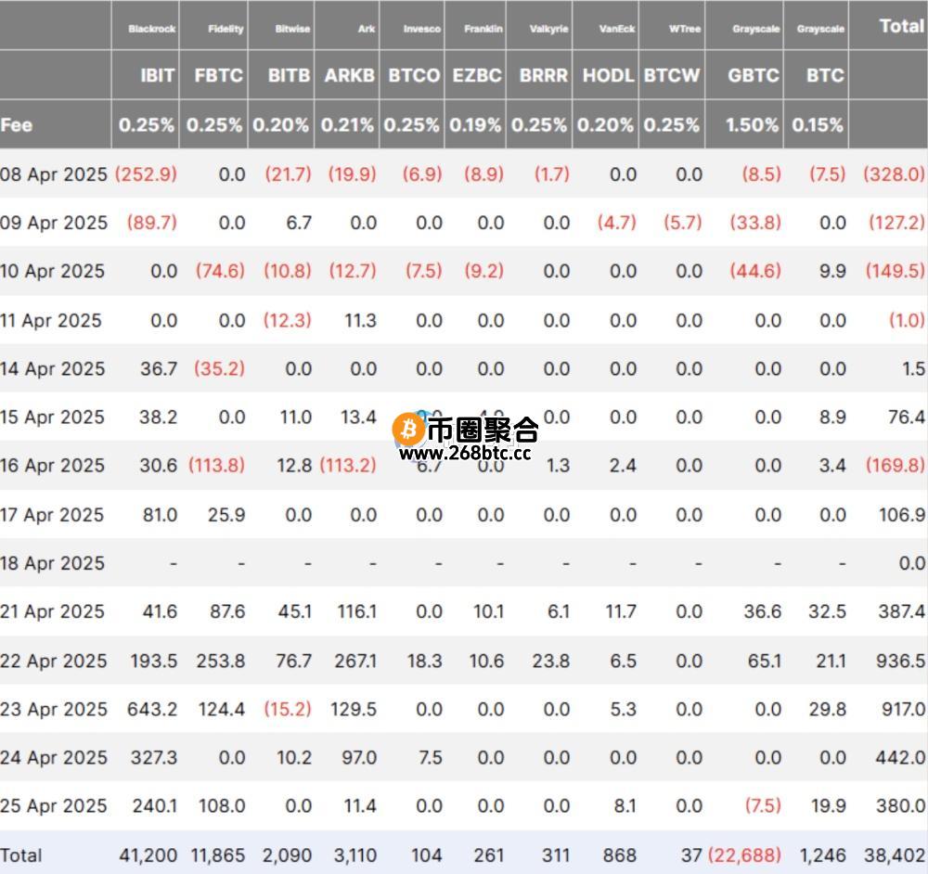Click the (35.2) FBTC value
Screen dimensions: 928x874
click(219, 369)
